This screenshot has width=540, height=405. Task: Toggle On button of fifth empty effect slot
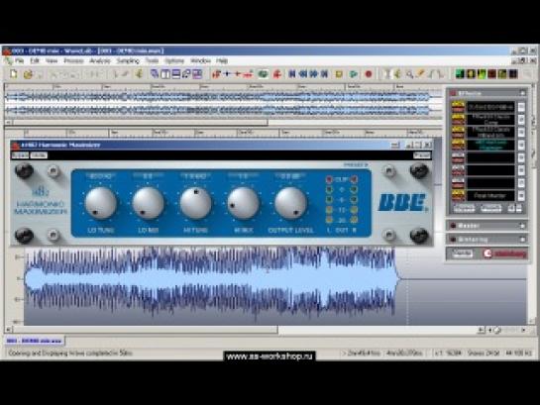coord(458,154)
